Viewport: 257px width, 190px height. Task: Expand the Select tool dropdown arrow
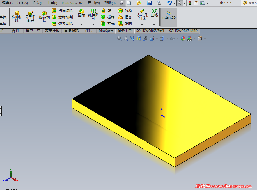click(184, 3)
